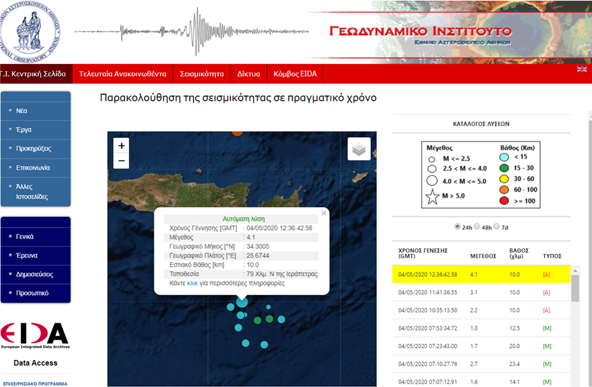The width and height of the screenshot is (592, 387).
Task: Select the 24h time range radio button
Action: pyautogui.click(x=458, y=226)
